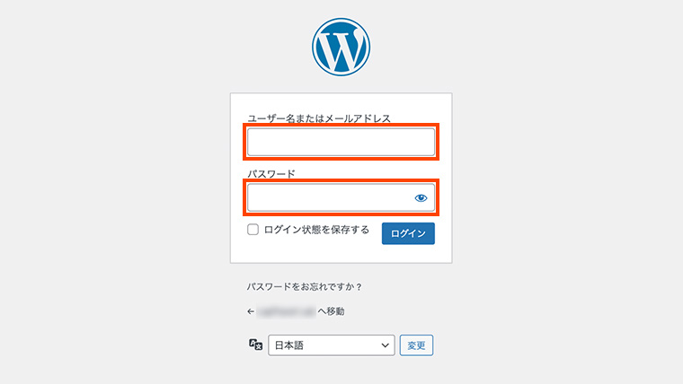Click the ユーザー名またはメールアドレス label
This screenshot has height=384, width=683.
tap(319, 118)
